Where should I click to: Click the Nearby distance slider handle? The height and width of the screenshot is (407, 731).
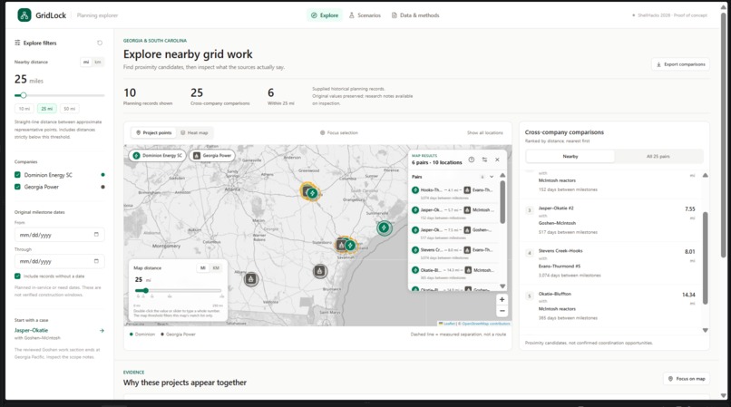pyautogui.click(x=24, y=95)
